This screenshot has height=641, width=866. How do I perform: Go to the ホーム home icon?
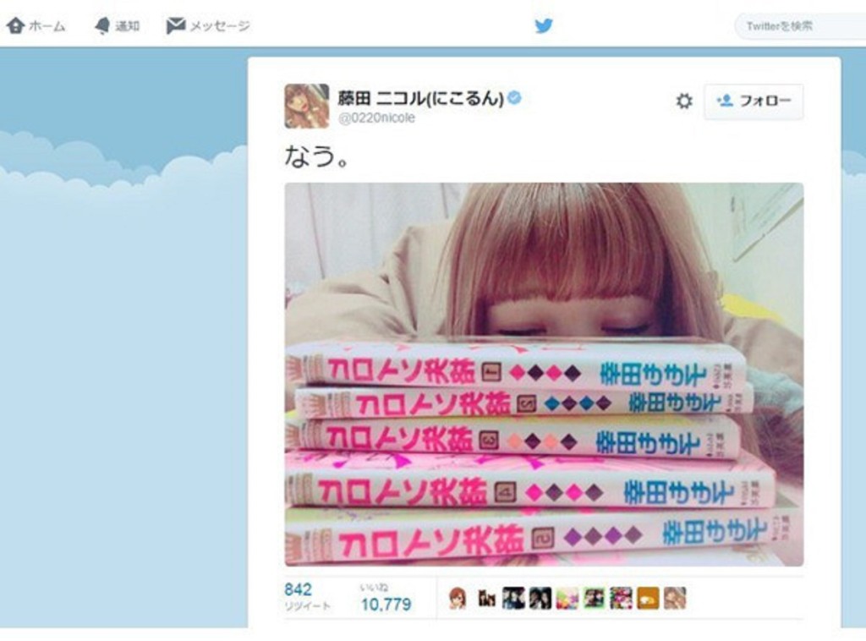pos(15,25)
